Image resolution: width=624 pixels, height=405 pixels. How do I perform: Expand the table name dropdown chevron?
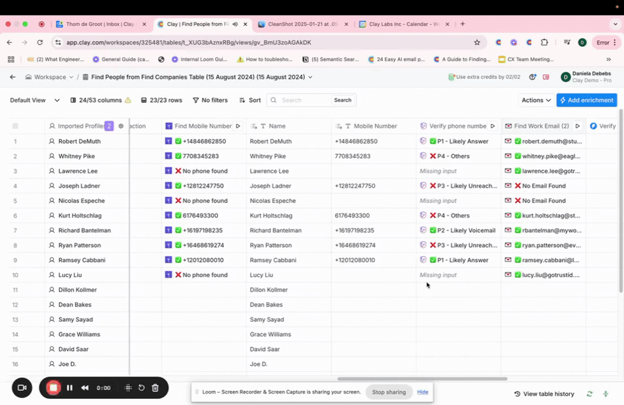[x=310, y=77]
